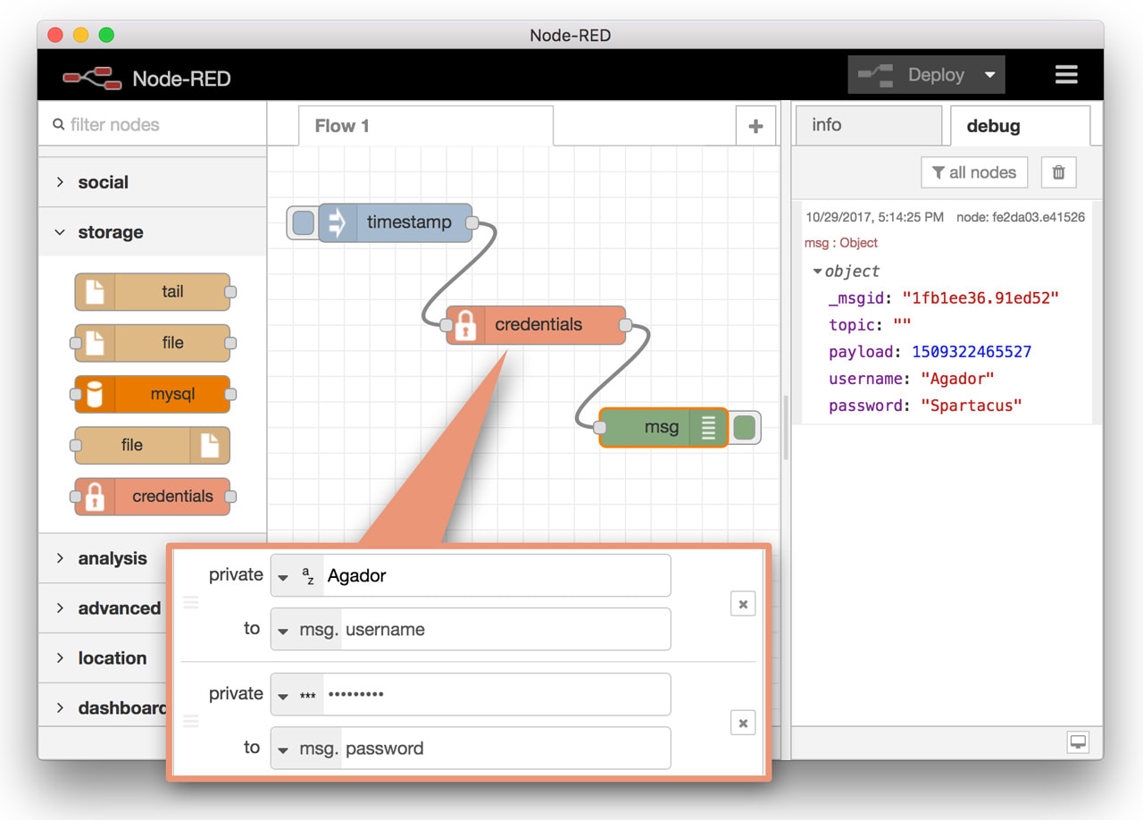Remove the username rule with its x button
Viewport: 1143px width, 820px height.
pos(743,604)
